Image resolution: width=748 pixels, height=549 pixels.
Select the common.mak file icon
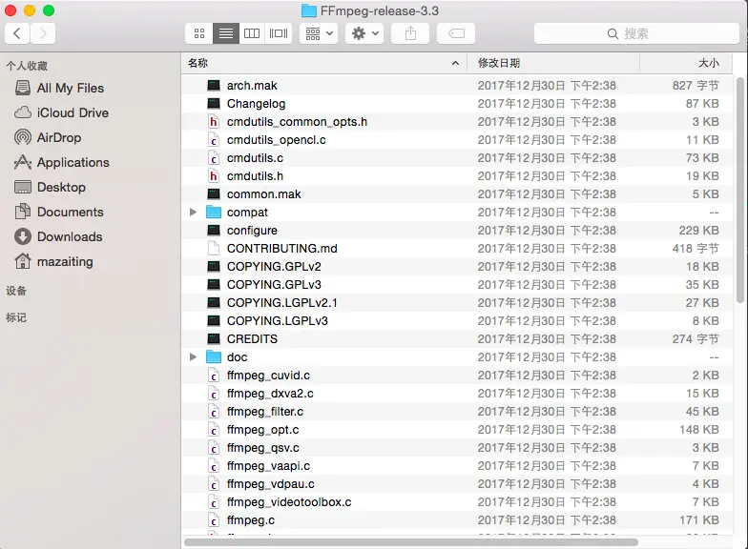(x=214, y=194)
